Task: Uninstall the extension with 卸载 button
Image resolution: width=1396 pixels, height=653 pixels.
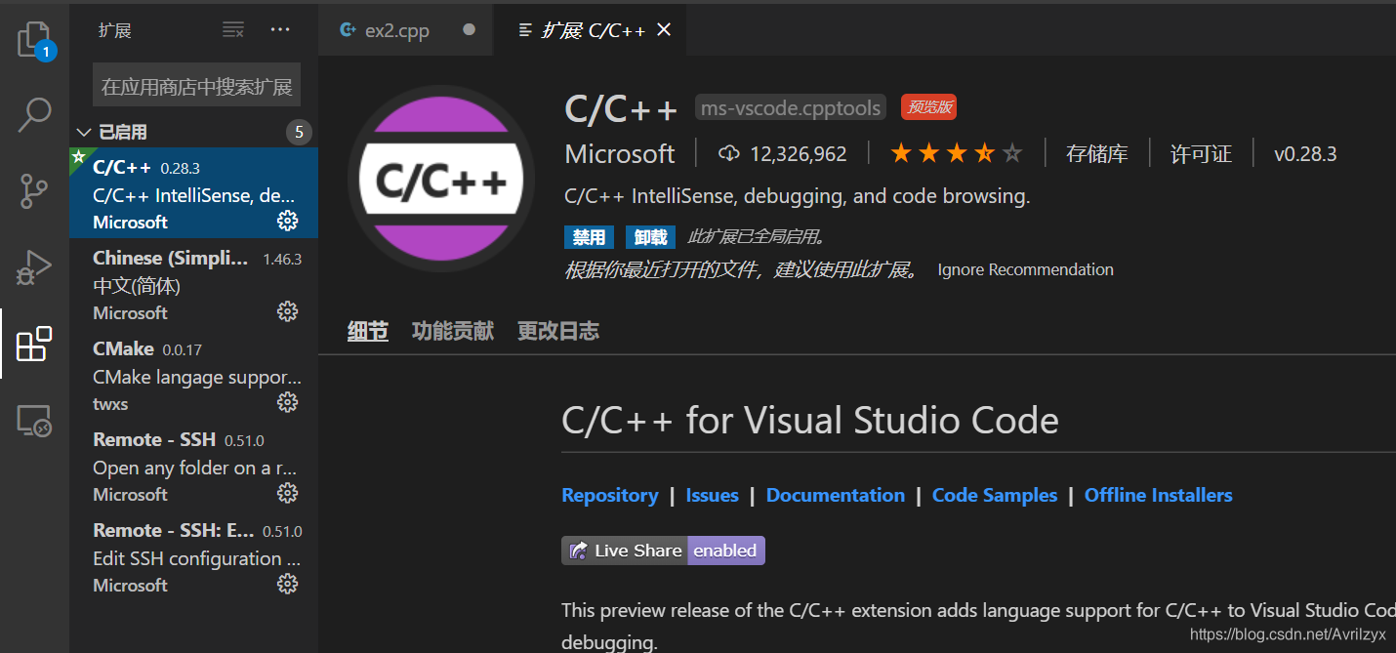Action: (650, 236)
